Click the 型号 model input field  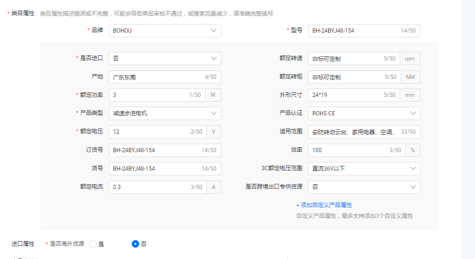tap(353, 31)
